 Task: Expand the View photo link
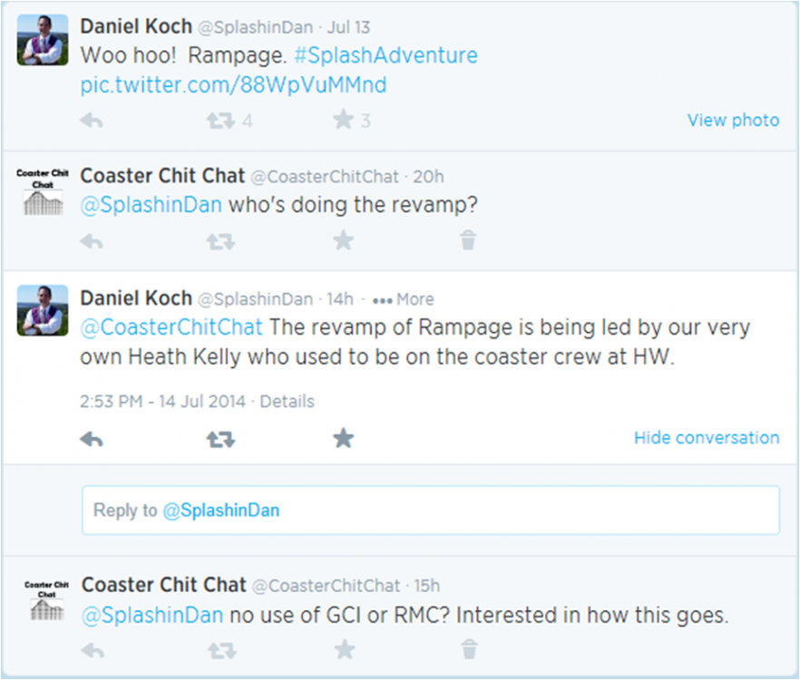[x=733, y=121]
